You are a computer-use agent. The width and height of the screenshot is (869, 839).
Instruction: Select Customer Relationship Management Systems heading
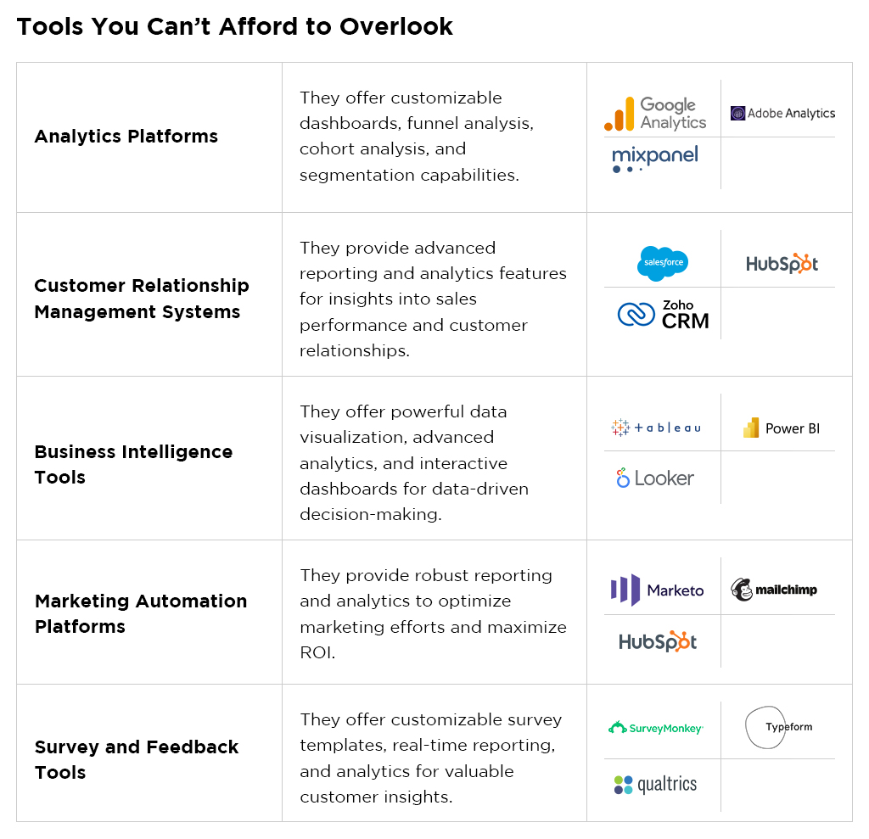142,299
